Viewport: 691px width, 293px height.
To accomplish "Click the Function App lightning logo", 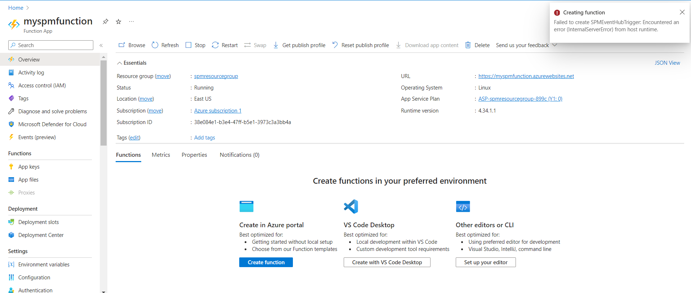I will click(x=14, y=24).
